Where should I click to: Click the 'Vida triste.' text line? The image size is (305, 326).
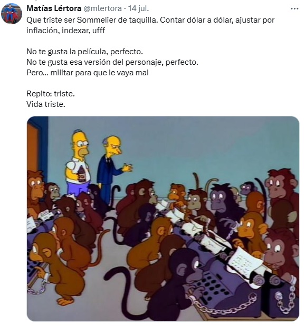[x=46, y=104]
